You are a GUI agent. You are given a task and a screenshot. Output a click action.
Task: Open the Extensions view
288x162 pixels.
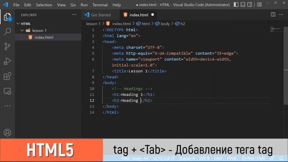pos(7,76)
